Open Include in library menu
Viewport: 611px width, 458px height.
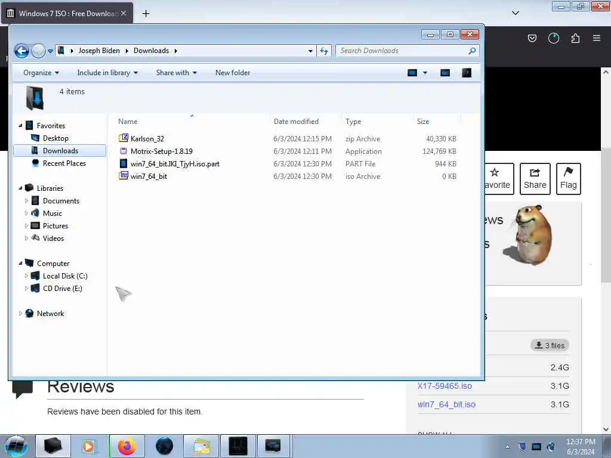tap(107, 73)
